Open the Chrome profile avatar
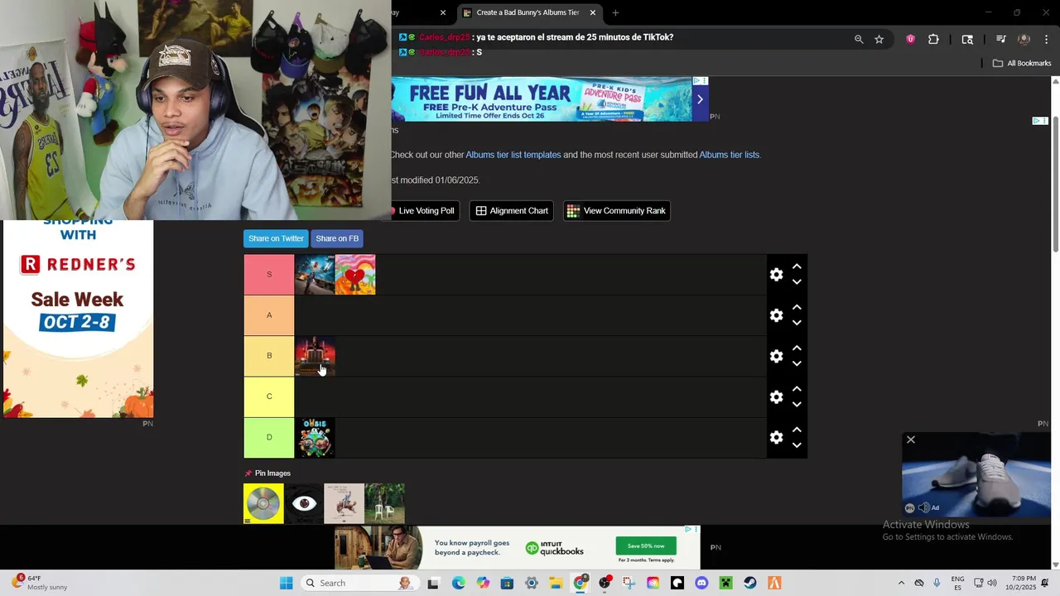The image size is (1060, 596). [x=1024, y=39]
